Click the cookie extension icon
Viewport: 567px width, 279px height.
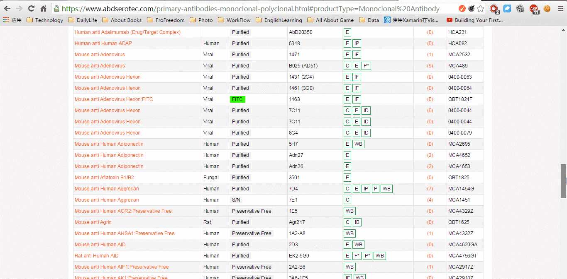547,8
